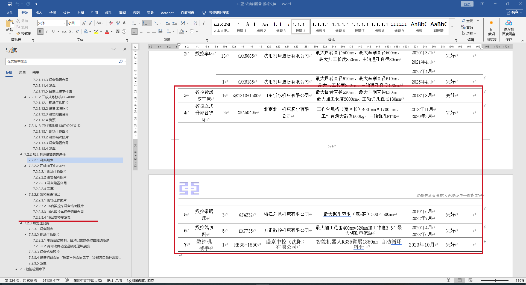Click the increase indent icon
526x285 pixels.
pyautogui.click(x=175, y=23)
